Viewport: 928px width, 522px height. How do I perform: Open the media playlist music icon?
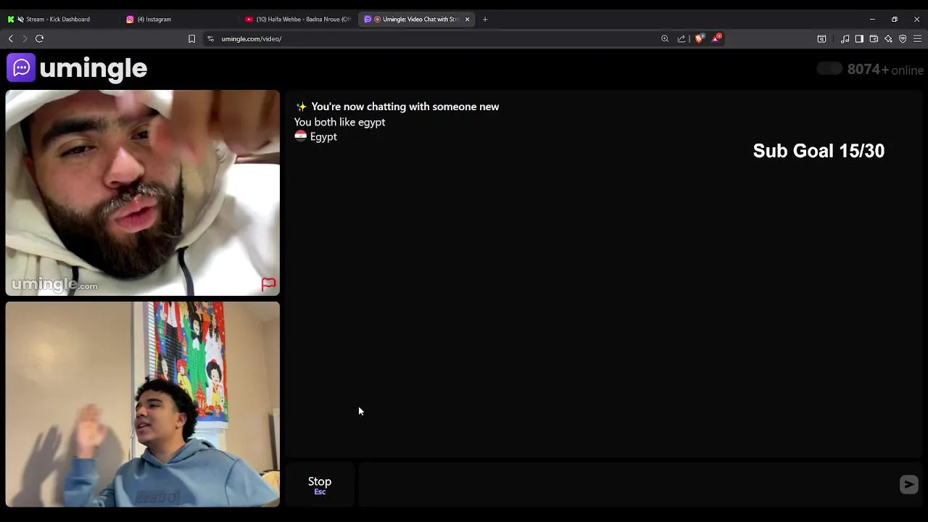tap(845, 38)
